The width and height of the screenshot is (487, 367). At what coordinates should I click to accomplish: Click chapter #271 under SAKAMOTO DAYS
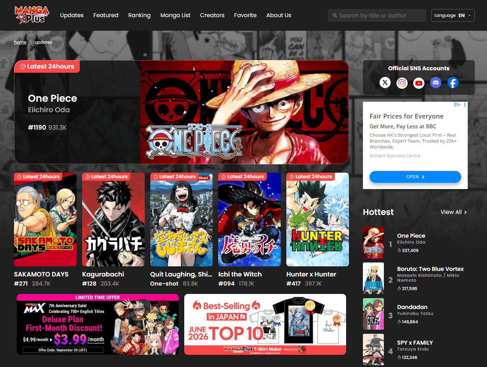(x=21, y=284)
